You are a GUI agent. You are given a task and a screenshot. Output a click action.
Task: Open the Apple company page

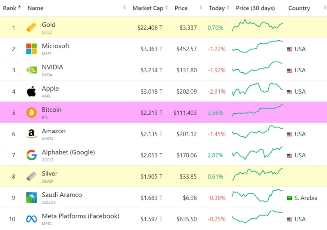[50, 89]
